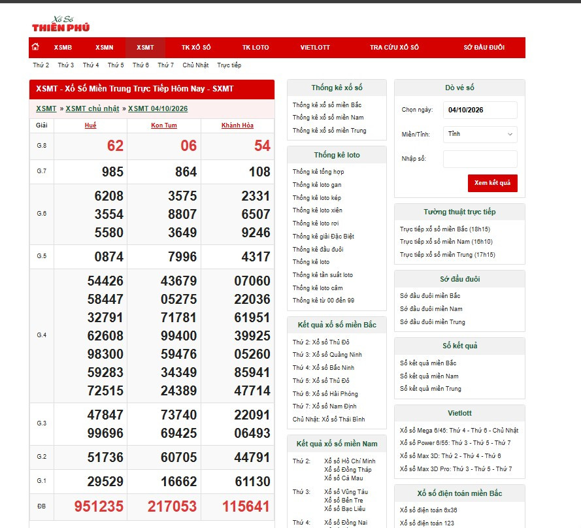Open TRA CỨU XỔ SỐ menu

coord(394,48)
